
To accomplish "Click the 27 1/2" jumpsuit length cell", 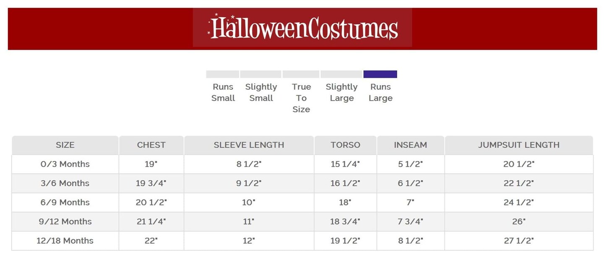I will click(519, 241).
